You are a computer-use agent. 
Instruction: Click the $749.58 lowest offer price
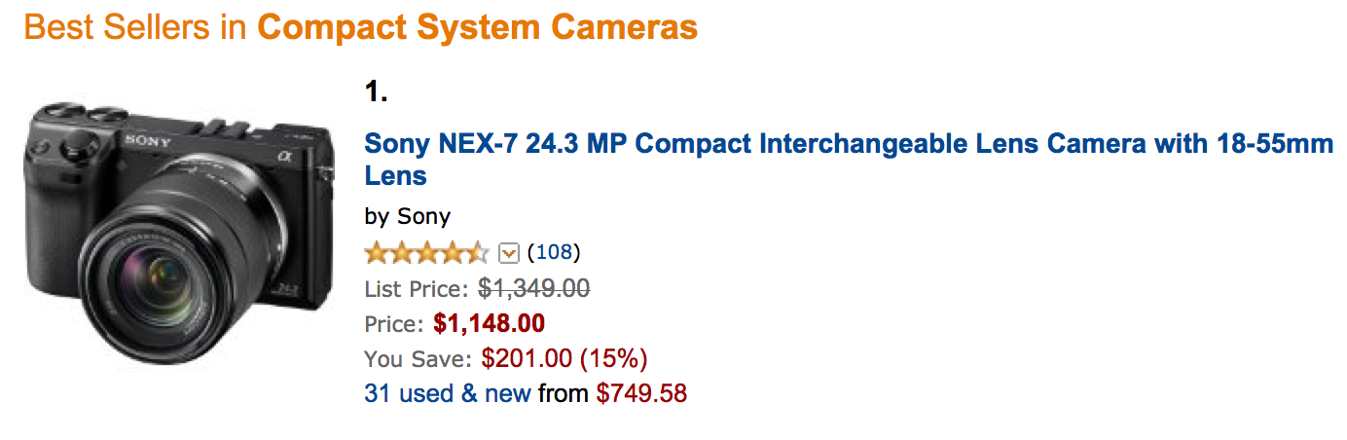coord(642,393)
